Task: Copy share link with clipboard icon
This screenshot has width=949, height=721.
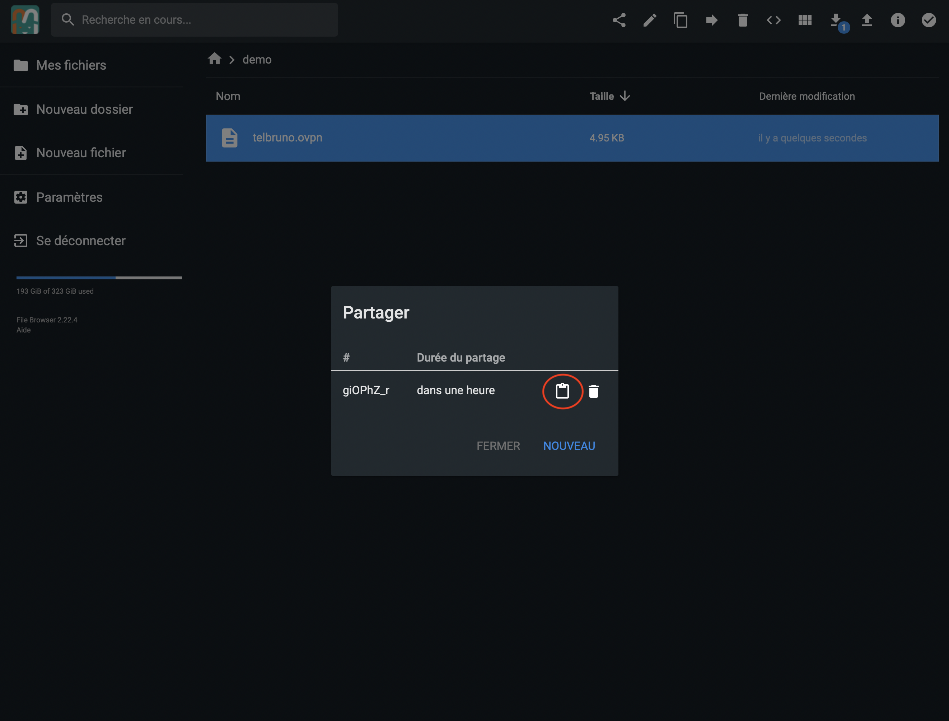Action: pos(562,391)
